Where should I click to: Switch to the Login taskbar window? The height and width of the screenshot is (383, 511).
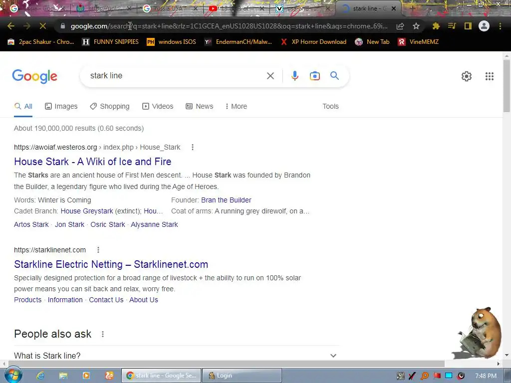[x=242, y=376]
